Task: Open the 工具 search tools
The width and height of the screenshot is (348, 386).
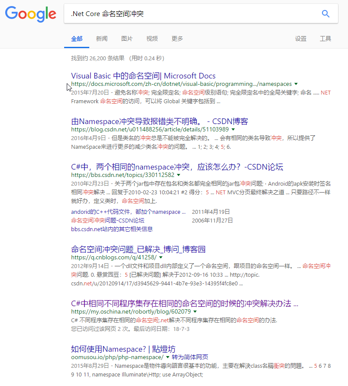Action: coord(325,39)
